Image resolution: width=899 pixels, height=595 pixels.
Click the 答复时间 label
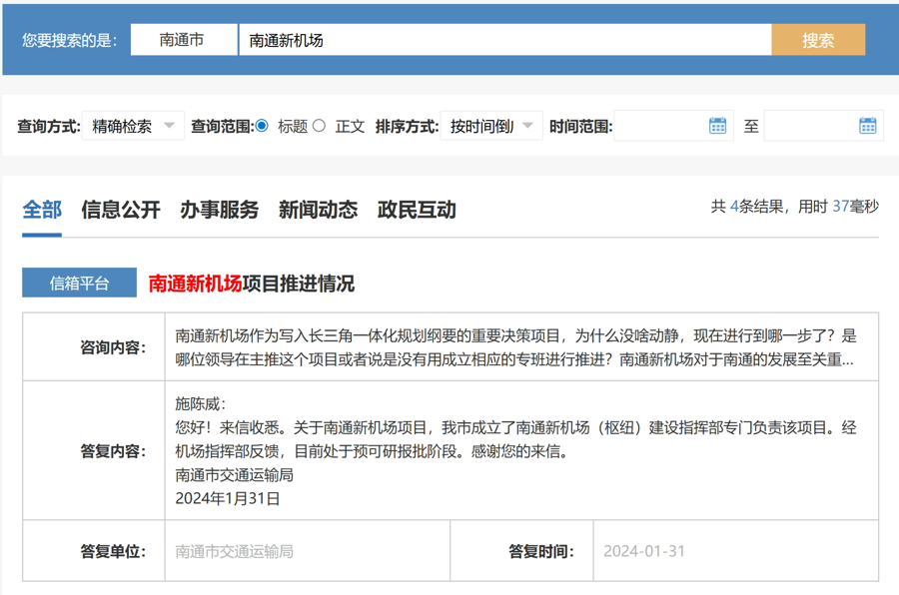point(541,551)
